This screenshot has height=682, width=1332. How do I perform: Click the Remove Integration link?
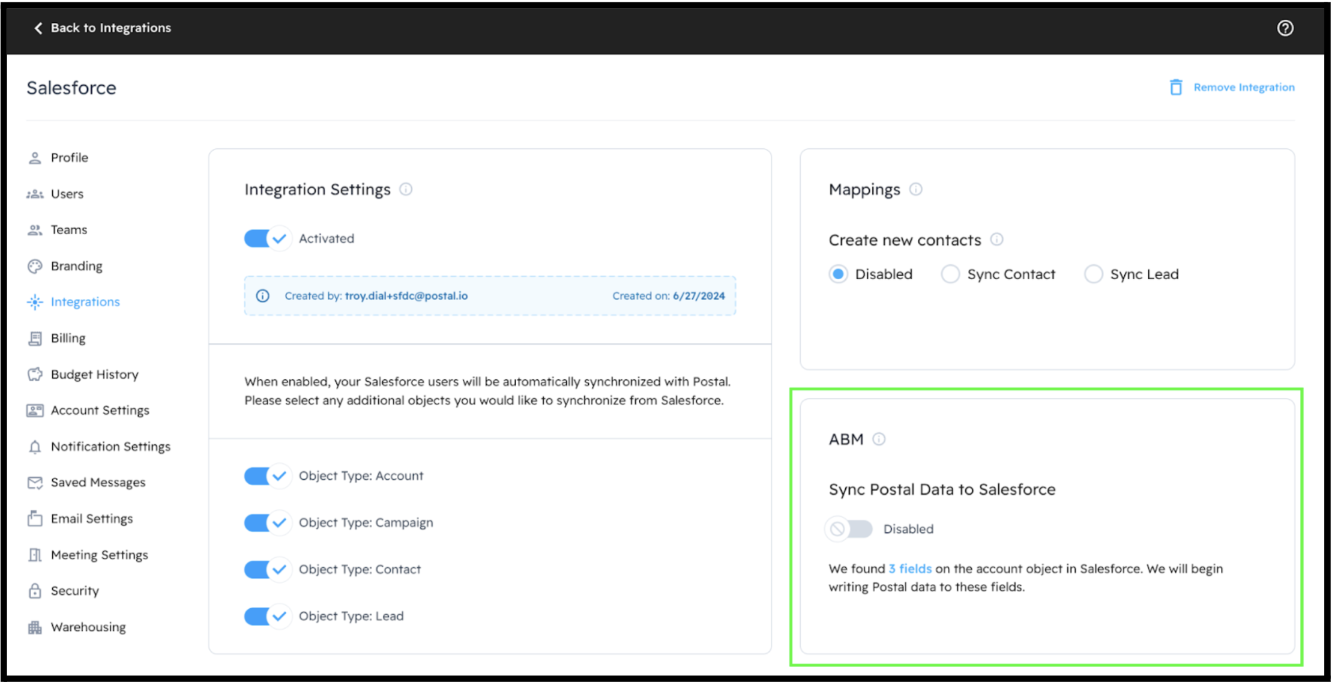1244,88
